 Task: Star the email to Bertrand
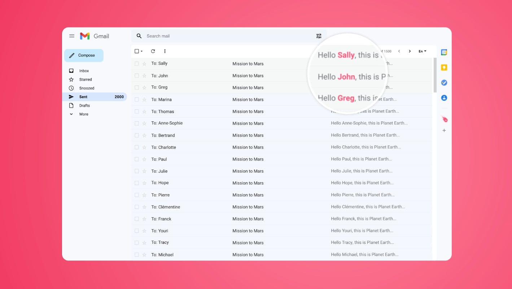pos(144,135)
